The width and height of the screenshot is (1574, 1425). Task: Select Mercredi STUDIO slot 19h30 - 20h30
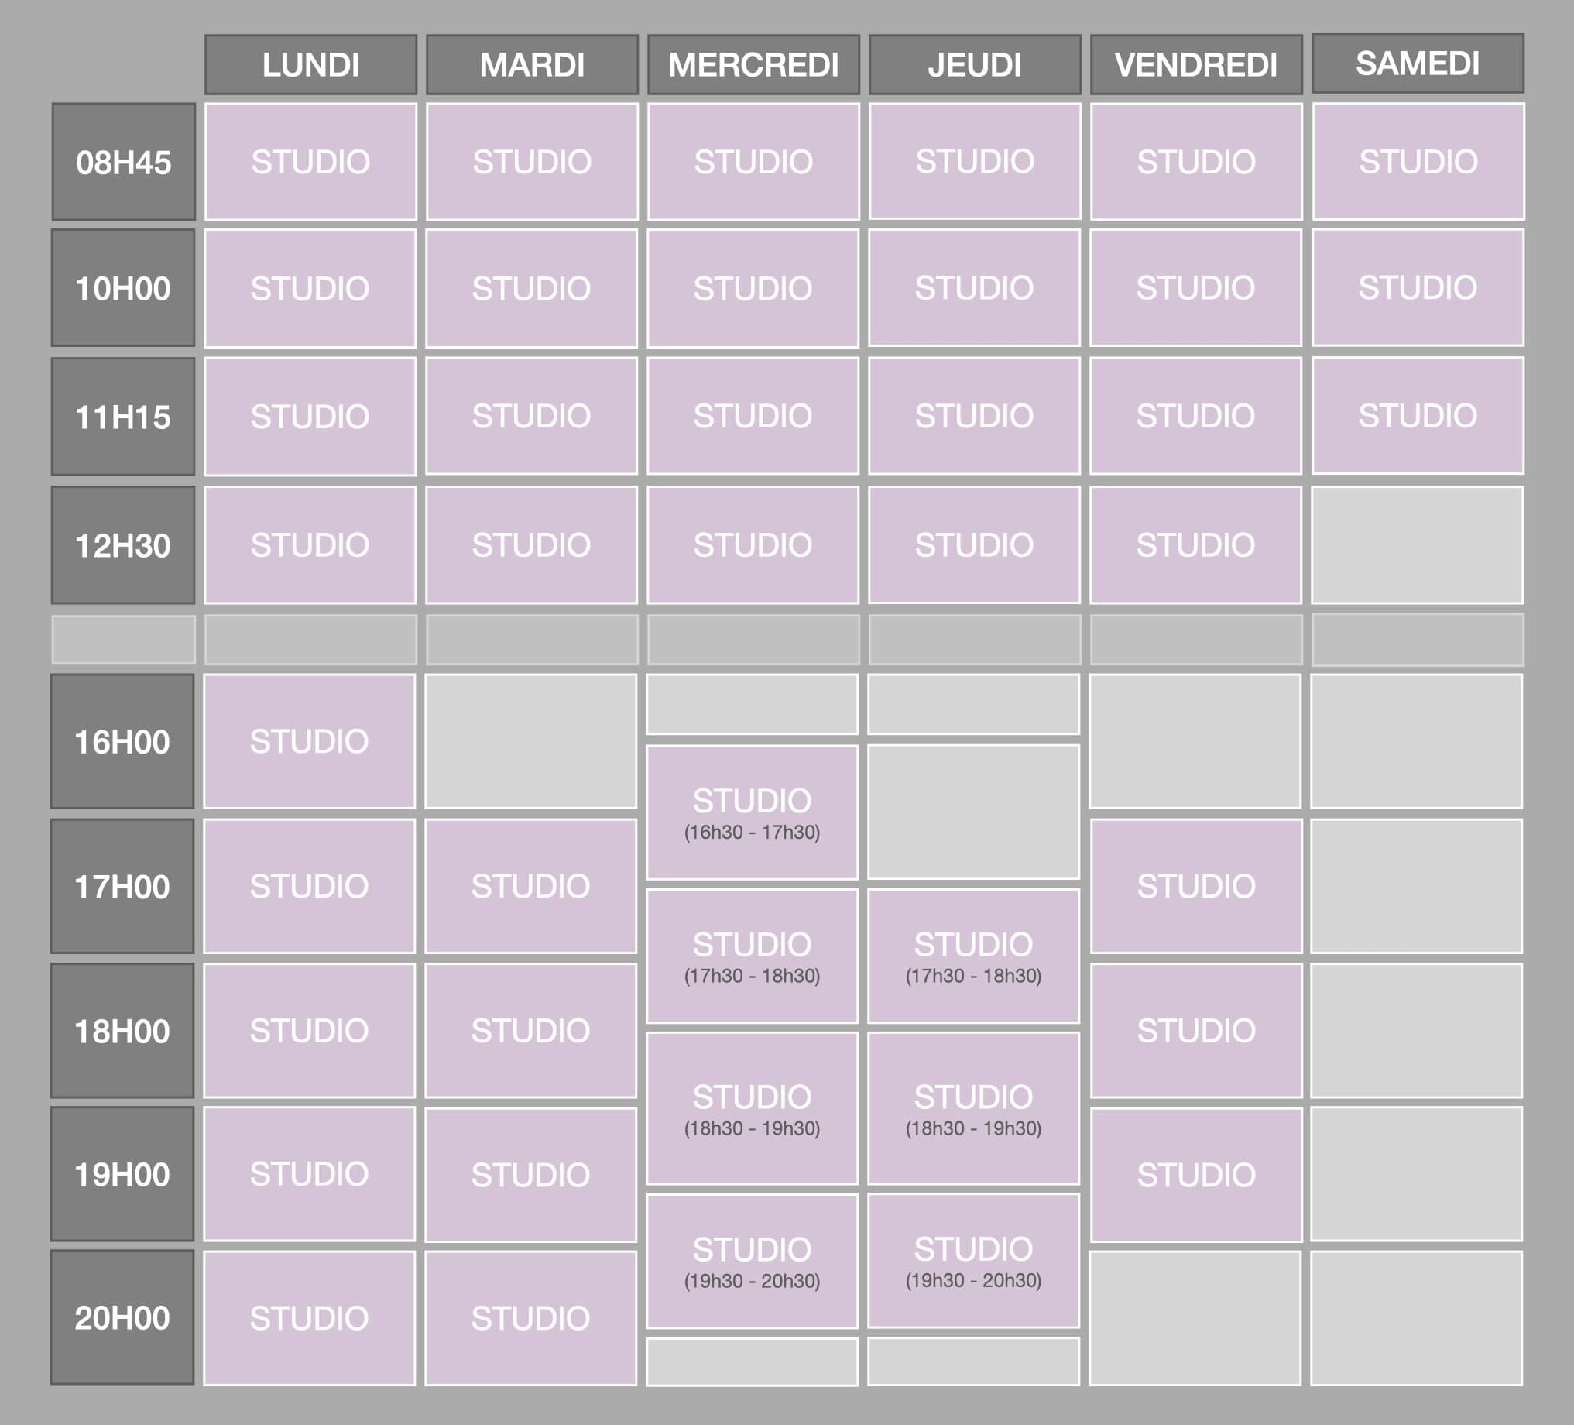[752, 1261]
